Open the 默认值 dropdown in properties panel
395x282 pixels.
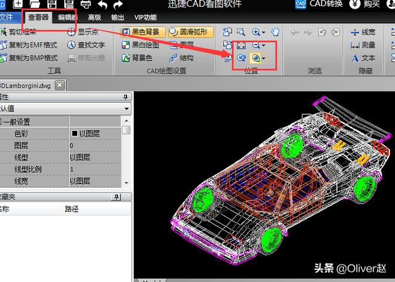pos(127,109)
